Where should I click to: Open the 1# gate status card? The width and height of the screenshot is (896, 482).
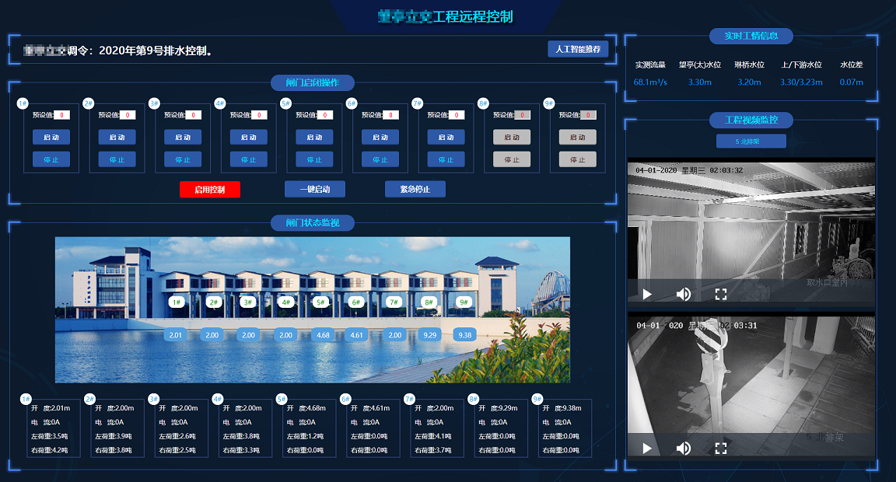(x=52, y=428)
